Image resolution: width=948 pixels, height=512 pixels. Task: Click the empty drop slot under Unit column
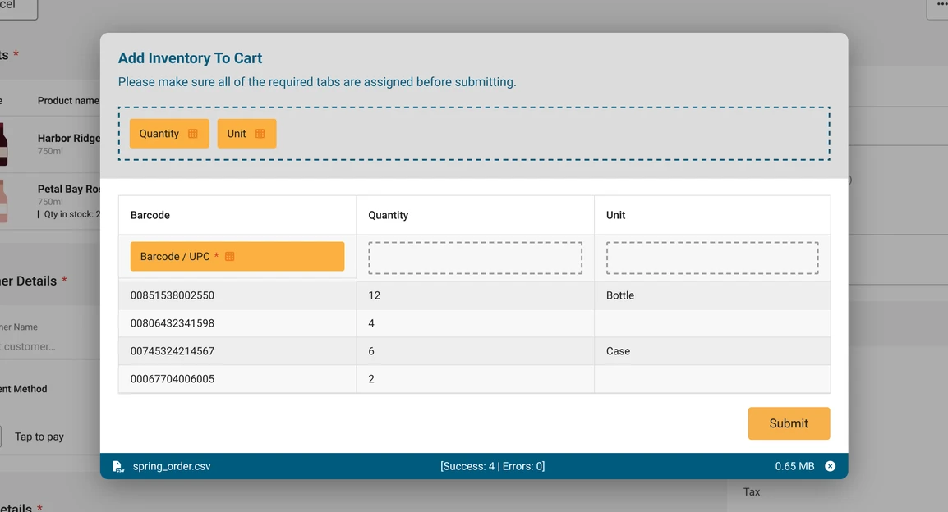[x=712, y=258]
